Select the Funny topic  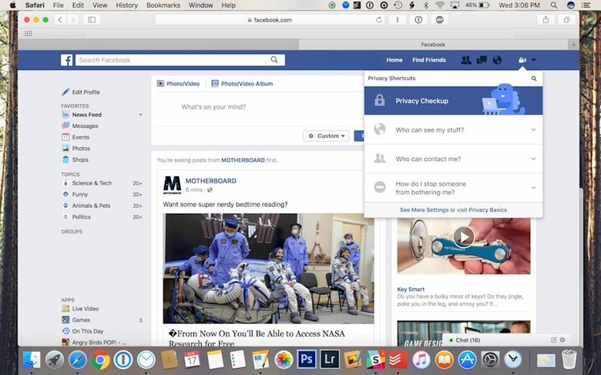coord(79,194)
